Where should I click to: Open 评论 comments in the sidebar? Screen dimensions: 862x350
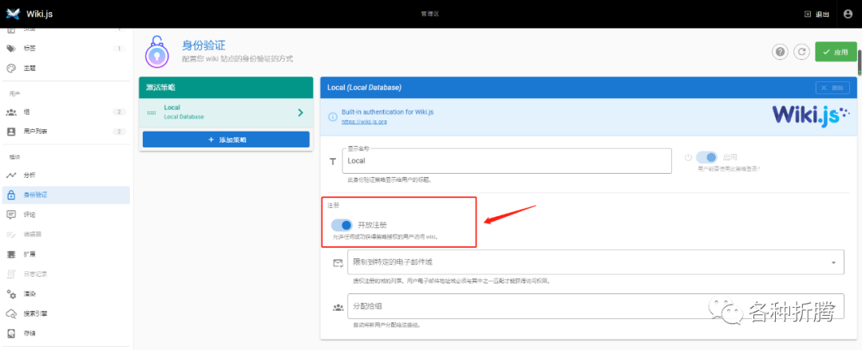(x=65, y=214)
